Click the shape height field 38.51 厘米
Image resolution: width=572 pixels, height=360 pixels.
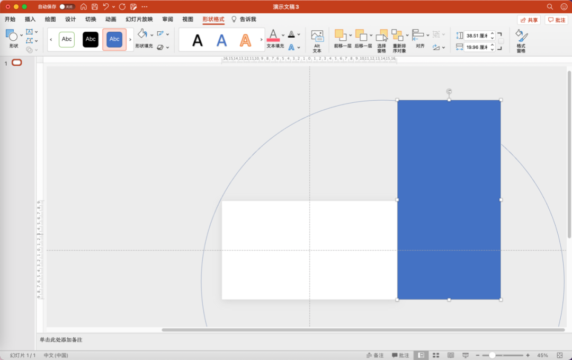coord(477,36)
